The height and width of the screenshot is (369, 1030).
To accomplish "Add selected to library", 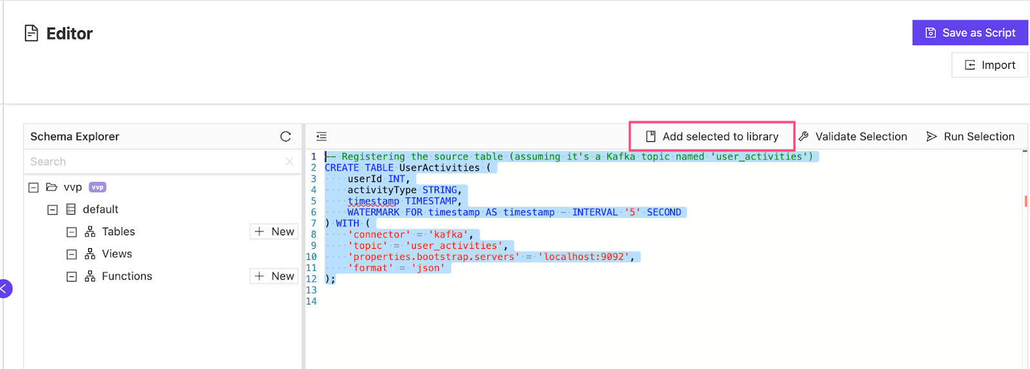I will (712, 136).
